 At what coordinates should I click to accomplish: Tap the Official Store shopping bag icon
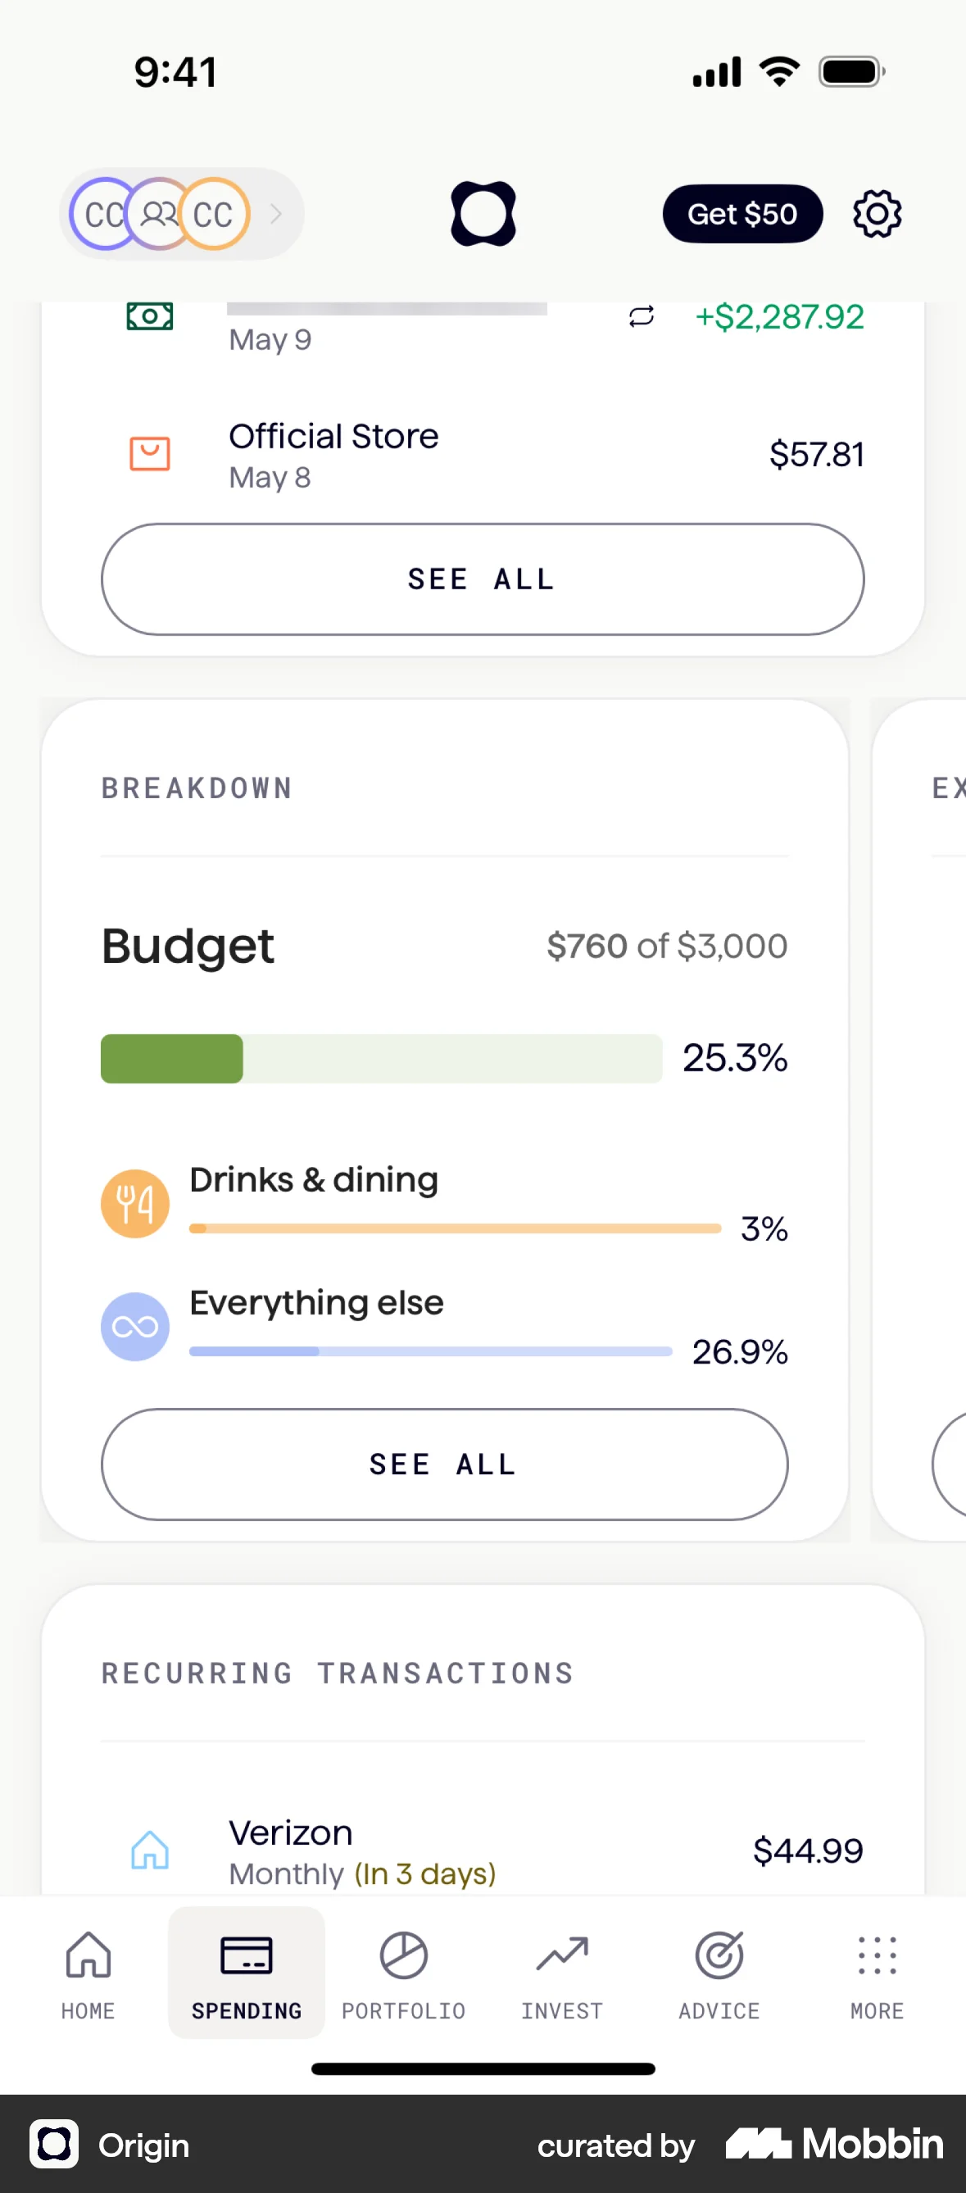[150, 454]
